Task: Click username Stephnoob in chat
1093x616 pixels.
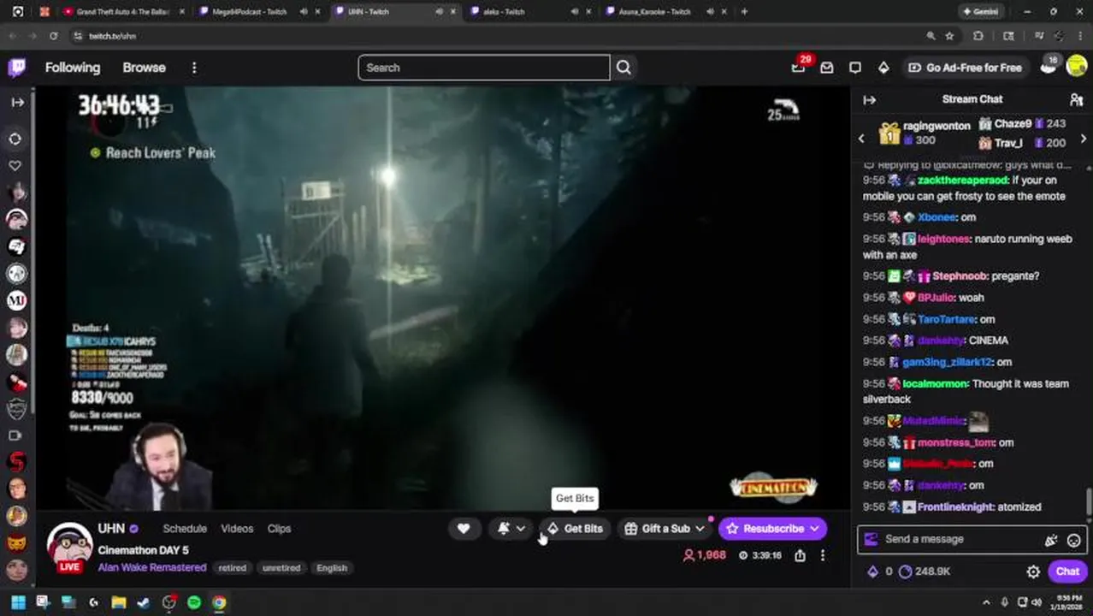Action: [960, 276]
